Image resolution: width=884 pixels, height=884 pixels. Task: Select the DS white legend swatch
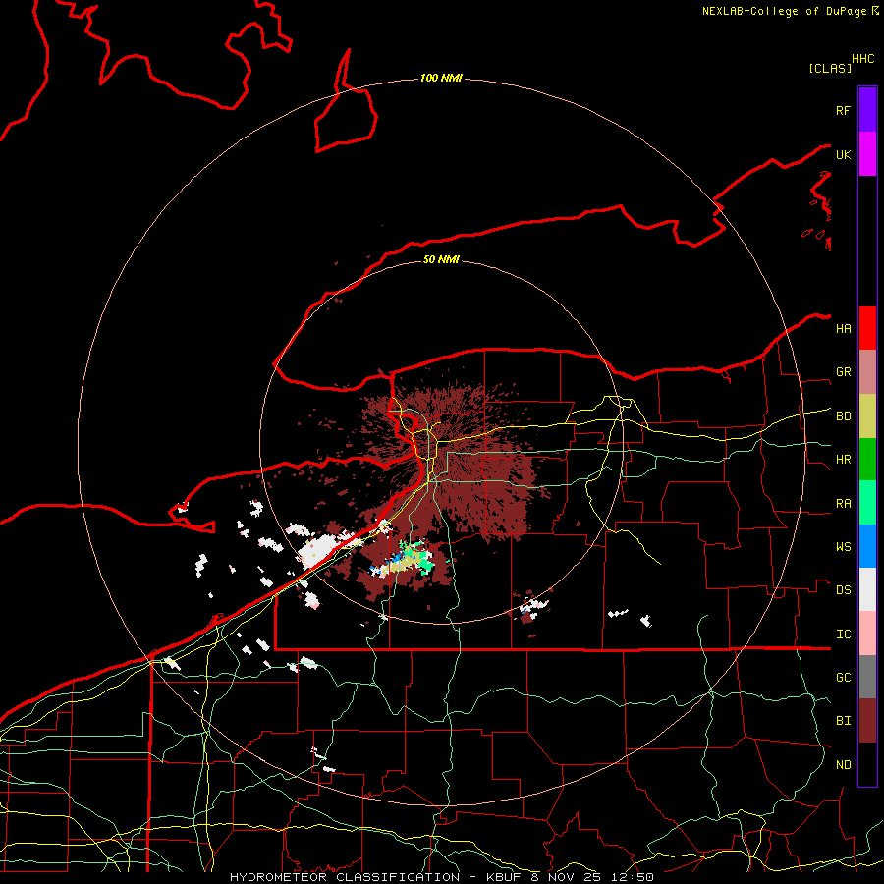pyautogui.click(x=867, y=589)
